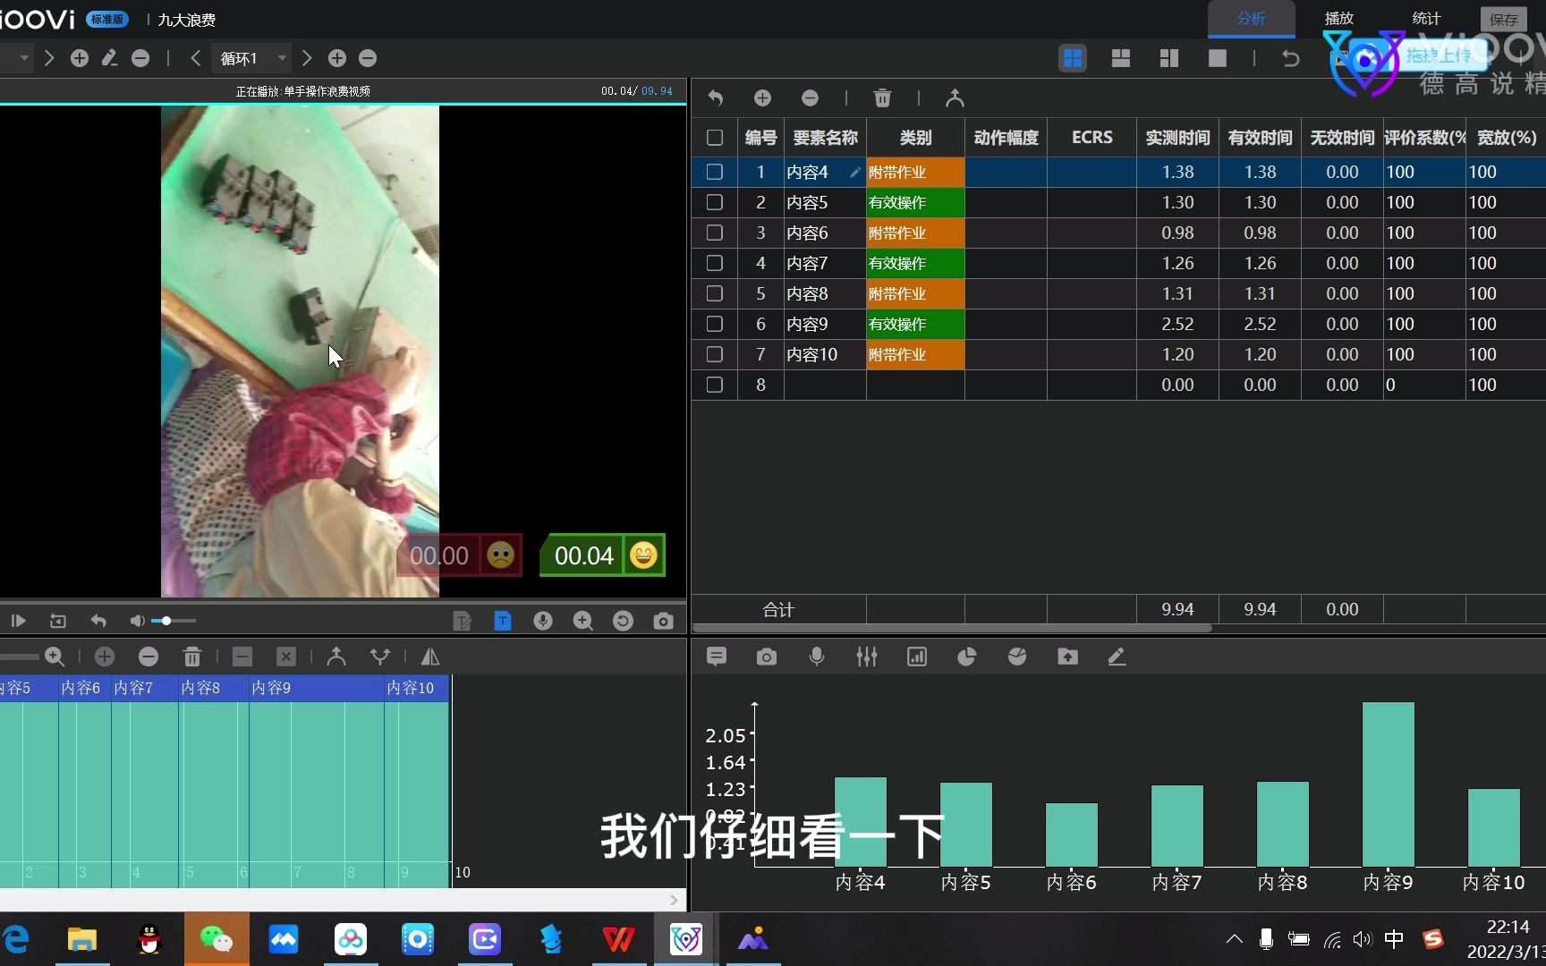The width and height of the screenshot is (1546, 966).
Task: Click the blue T text annotation icon
Action: [503, 621]
